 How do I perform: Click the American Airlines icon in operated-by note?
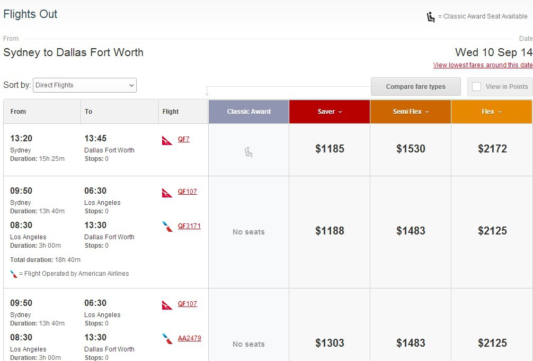[14, 274]
